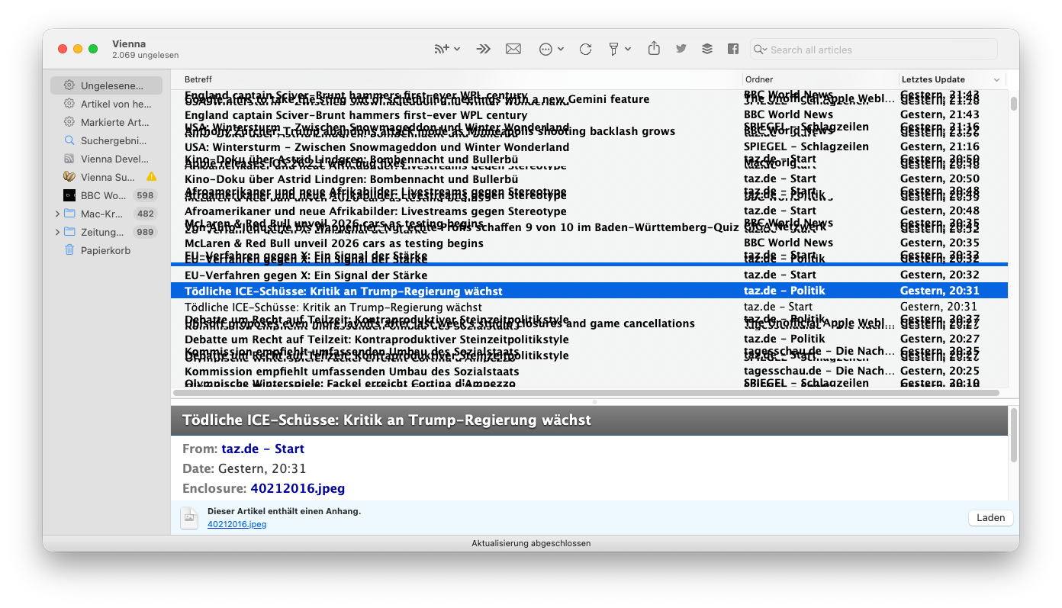This screenshot has height=608, width=1062.
Task: Share article via Twitter bird icon
Action: coord(681,49)
